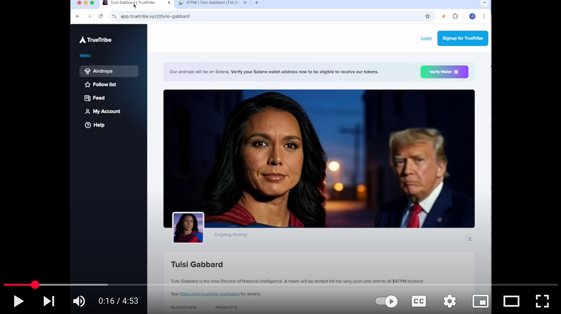Click the Login link
The height and width of the screenshot is (314, 561).
(426, 38)
